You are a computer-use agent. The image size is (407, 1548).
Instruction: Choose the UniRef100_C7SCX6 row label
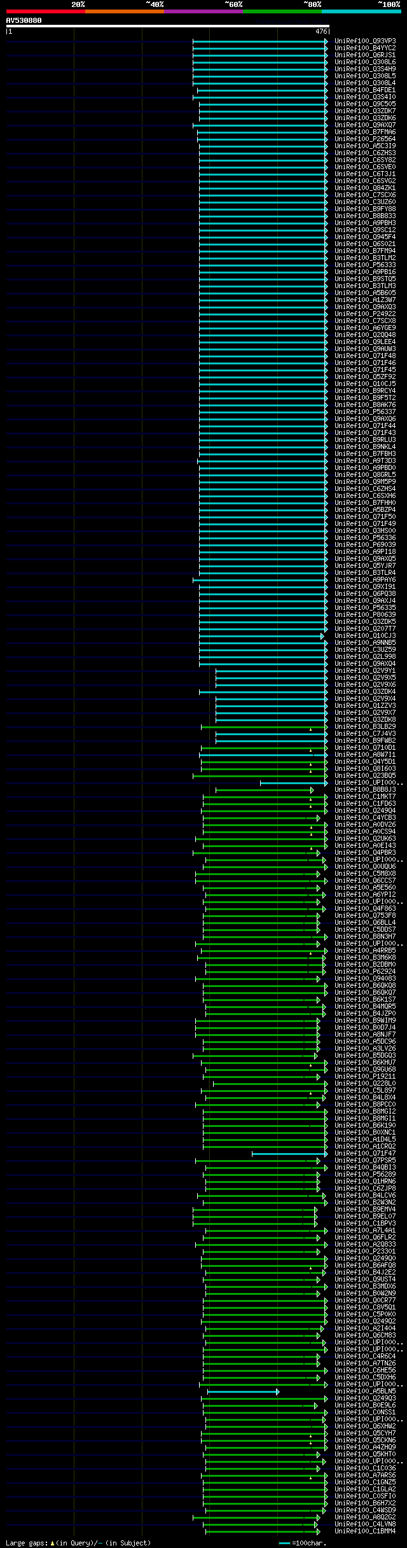point(365,195)
